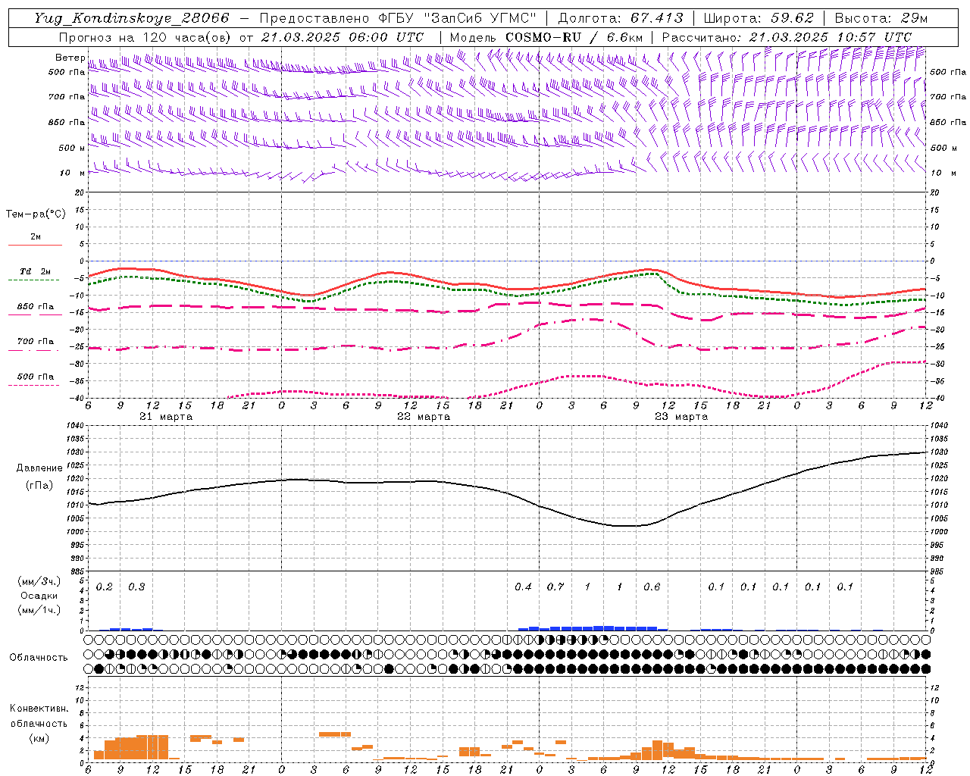Viewport: 970px width, 776px height.
Task: Click the Ветер wind panel label
Action: click(70, 58)
